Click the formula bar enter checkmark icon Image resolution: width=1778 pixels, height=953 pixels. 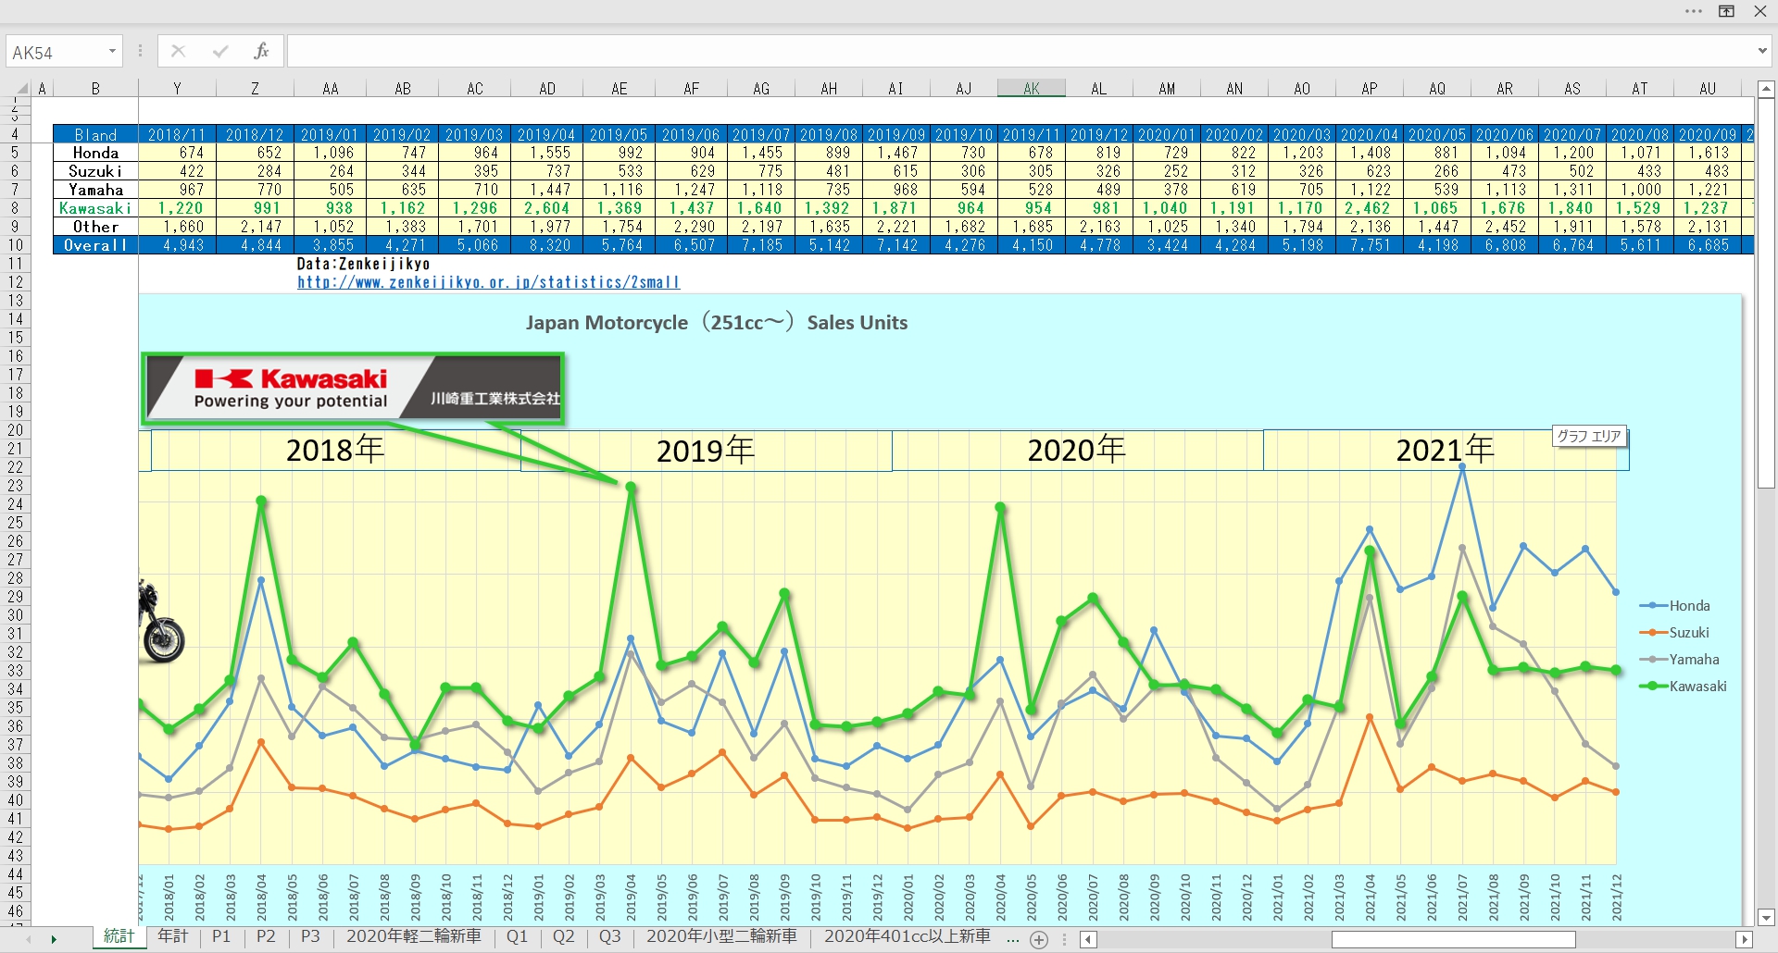click(220, 52)
